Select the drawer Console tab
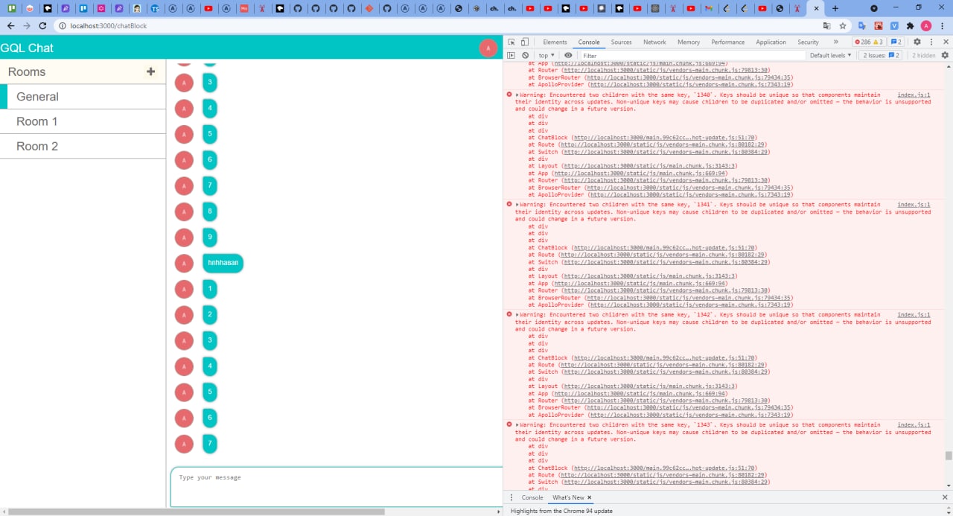This screenshot has height=516, width=953. [x=532, y=497]
